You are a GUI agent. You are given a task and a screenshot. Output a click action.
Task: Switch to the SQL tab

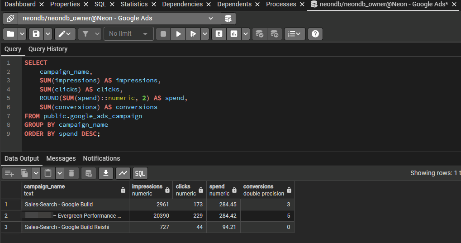(100, 4)
